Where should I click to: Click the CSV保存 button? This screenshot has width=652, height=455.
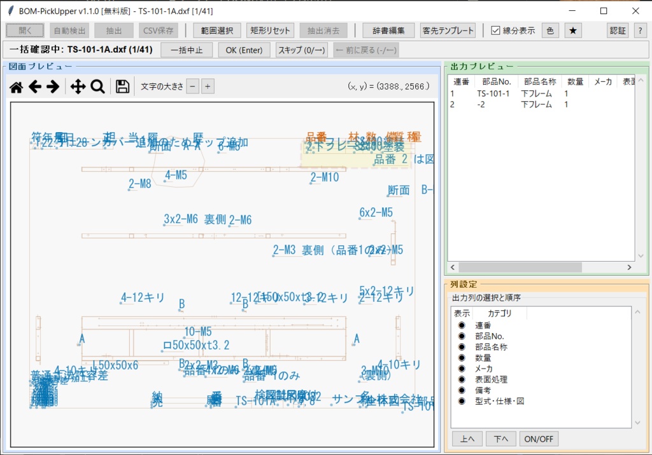(x=158, y=31)
